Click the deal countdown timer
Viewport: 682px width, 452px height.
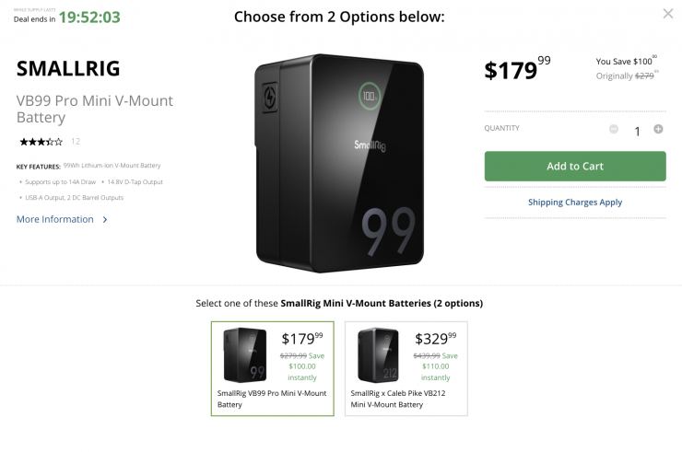[89, 17]
